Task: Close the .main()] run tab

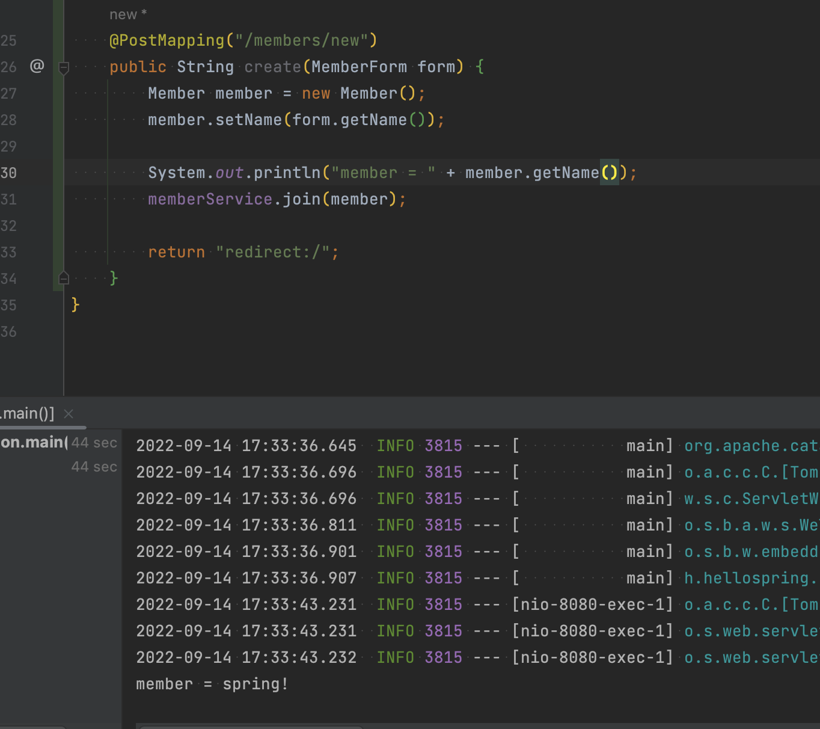Action: [69, 414]
